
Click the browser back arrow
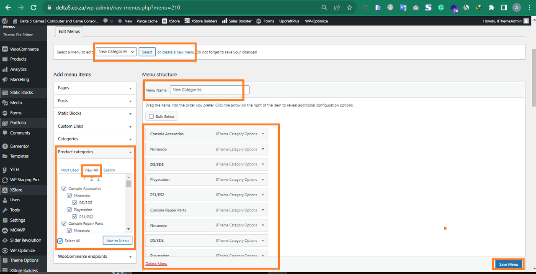coord(8,8)
